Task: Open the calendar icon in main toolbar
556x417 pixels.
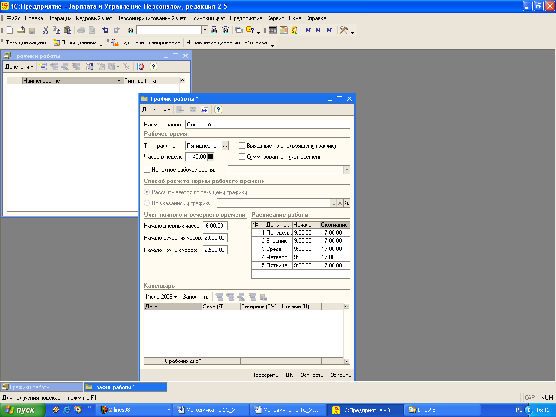Action: (283, 30)
